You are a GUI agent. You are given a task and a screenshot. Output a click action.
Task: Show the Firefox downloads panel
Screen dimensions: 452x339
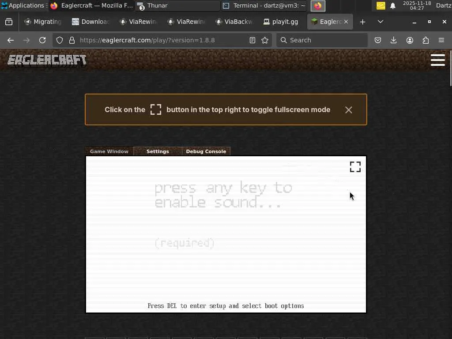click(393, 40)
